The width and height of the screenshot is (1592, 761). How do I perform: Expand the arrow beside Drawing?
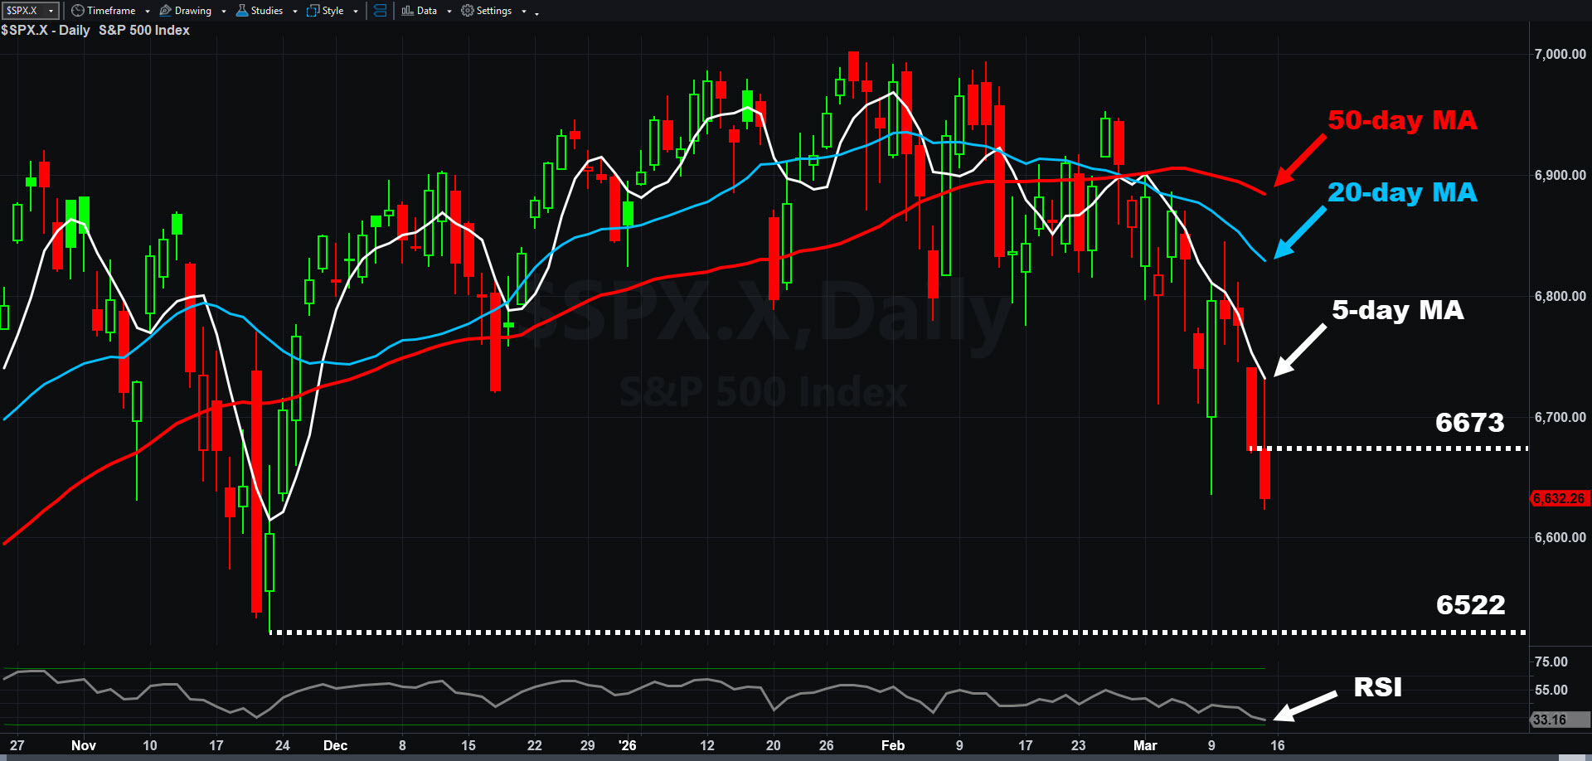224,12
